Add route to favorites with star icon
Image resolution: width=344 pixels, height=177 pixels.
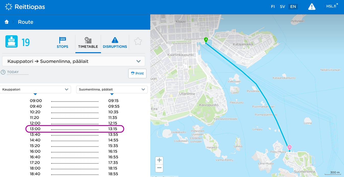[138, 41]
